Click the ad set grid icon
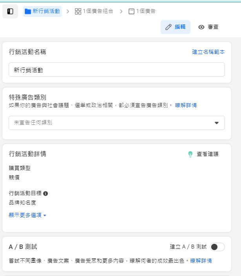Image resolution: width=241 pixels, height=276 pixels. (x=78, y=11)
